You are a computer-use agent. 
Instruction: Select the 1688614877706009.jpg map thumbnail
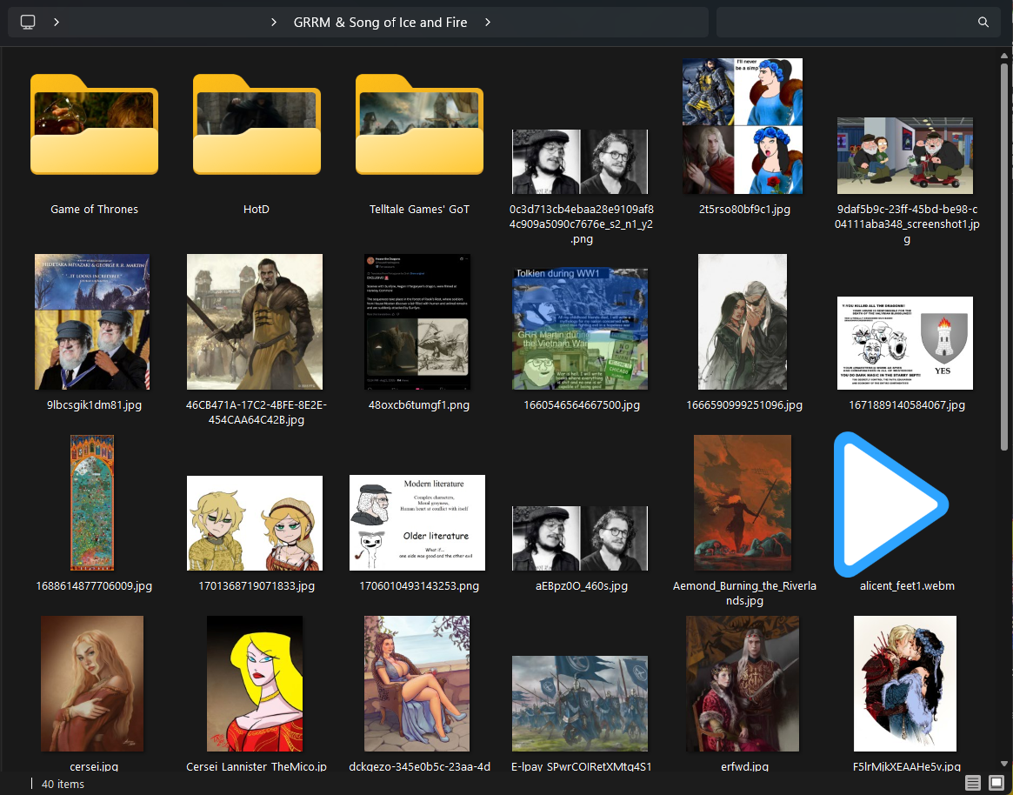coord(92,503)
